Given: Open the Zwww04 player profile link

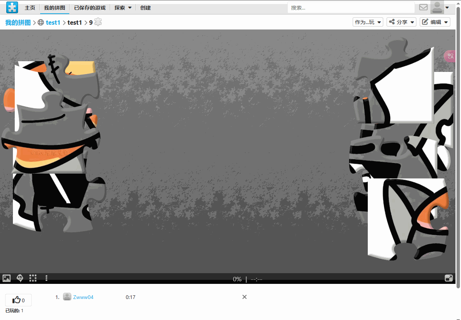Looking at the screenshot, I should coord(83,297).
